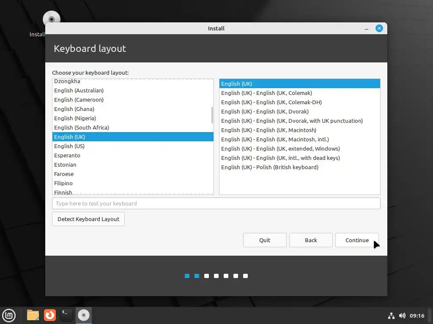Click the layout list scrollbar
This screenshot has height=324, width=433.
click(212, 115)
